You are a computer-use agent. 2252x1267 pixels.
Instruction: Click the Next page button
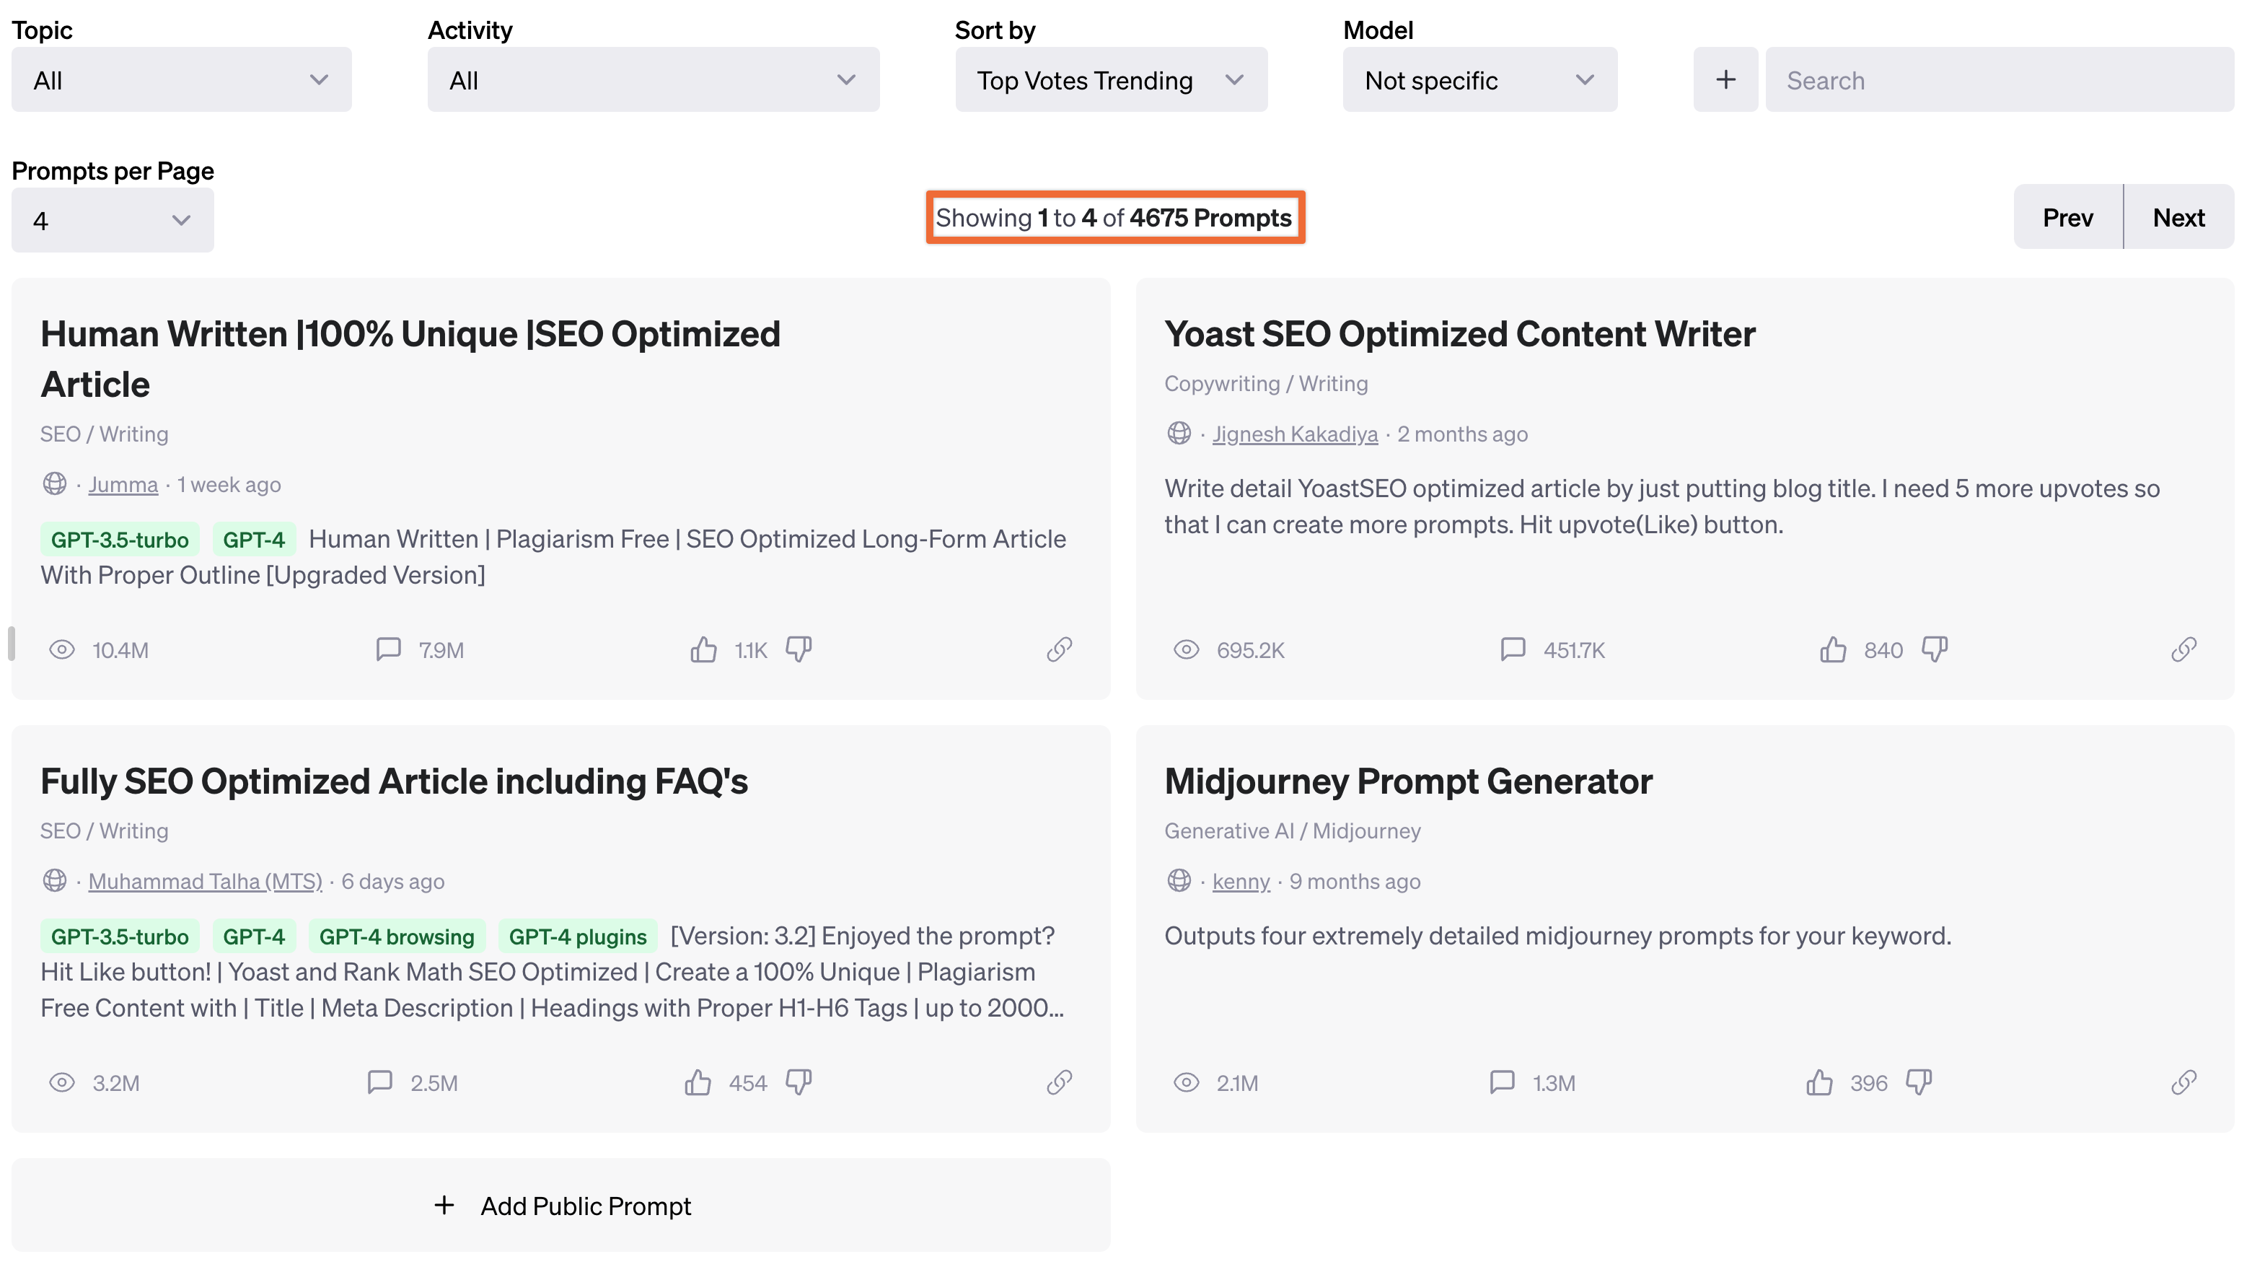click(x=2179, y=216)
